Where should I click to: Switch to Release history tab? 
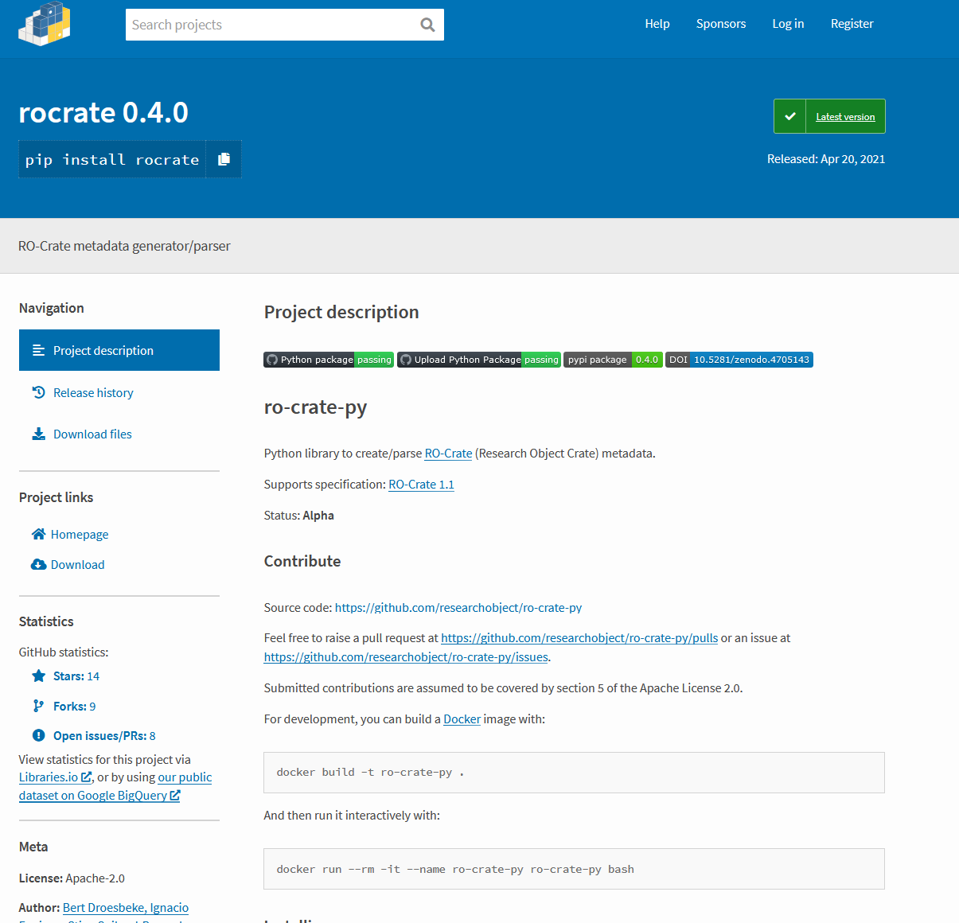coord(119,392)
